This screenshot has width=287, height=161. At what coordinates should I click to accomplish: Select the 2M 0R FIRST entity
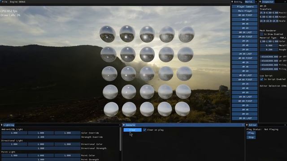pyautogui.click(x=245, y=37)
